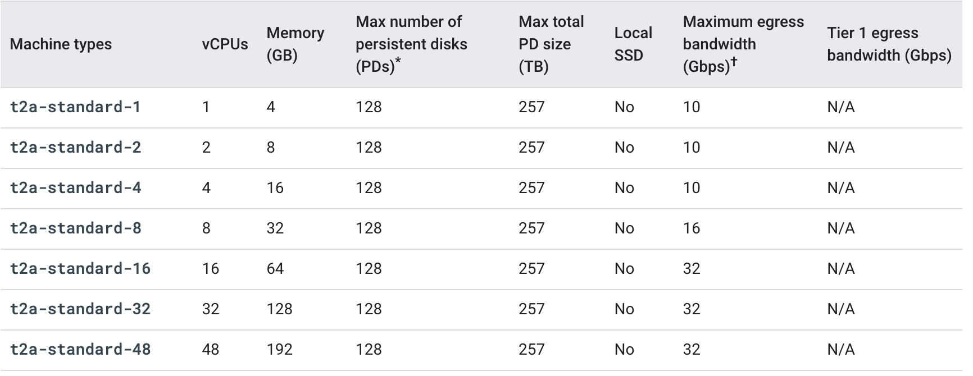
Task: Click t2a-standard-4 in the table
Action: point(75,188)
